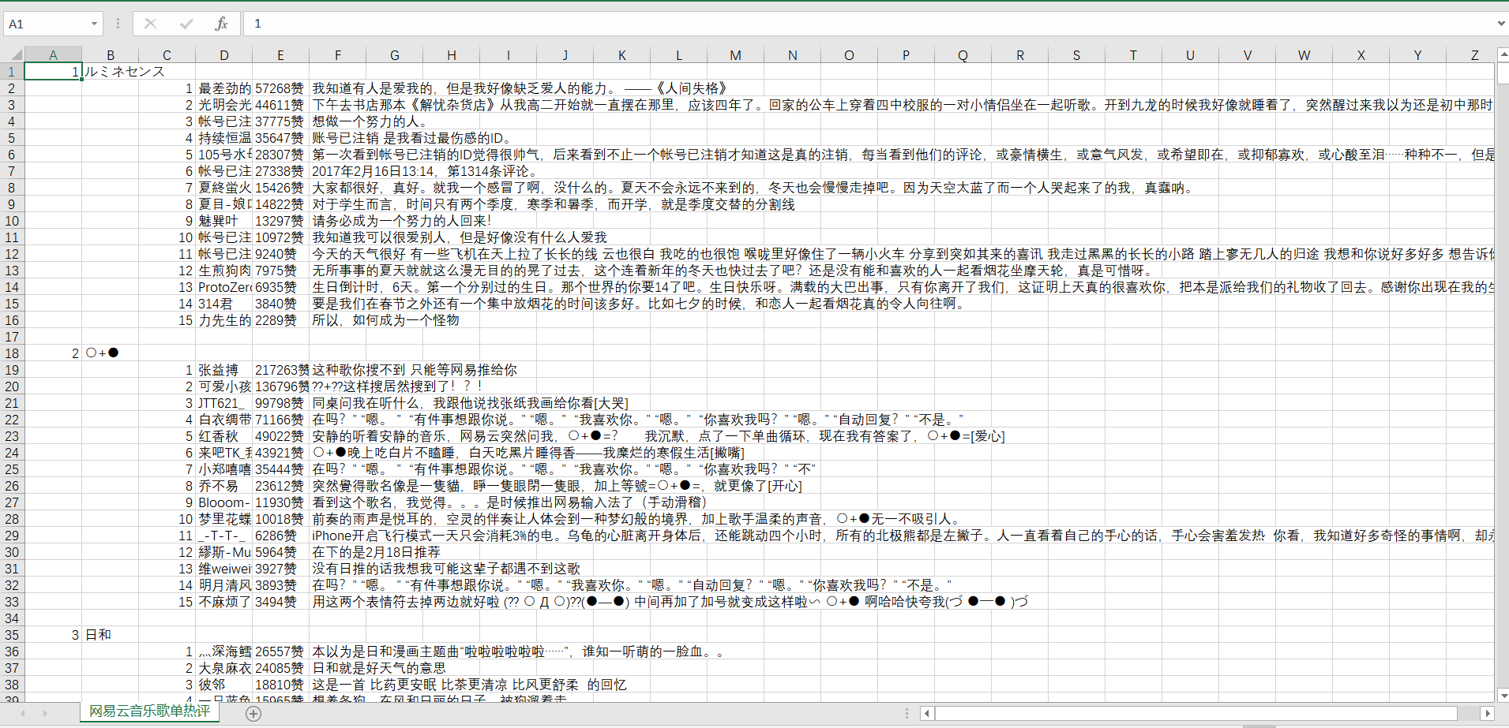Click the Cancel entry X icon

[150, 24]
